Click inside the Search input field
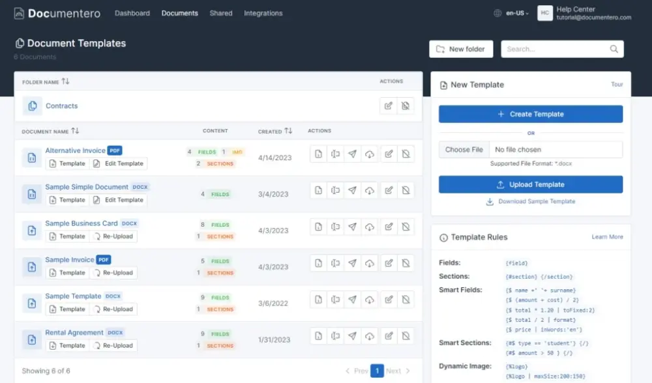652x383 pixels. [556, 49]
